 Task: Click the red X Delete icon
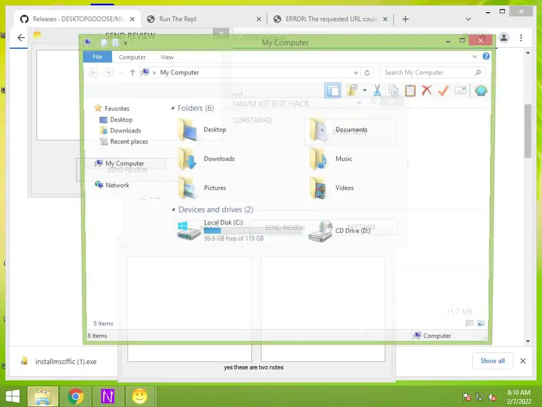click(x=427, y=90)
